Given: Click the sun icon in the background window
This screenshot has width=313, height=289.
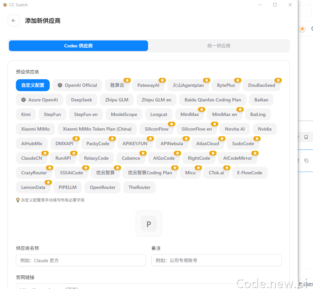Looking at the screenshot, I should [x=302, y=29].
